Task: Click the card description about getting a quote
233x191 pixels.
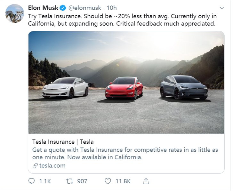Action: tap(125, 154)
